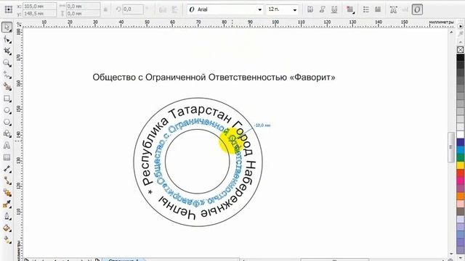The width and height of the screenshot is (465, 261).
Task: Choose the orange color swatch
Action: pos(460,196)
